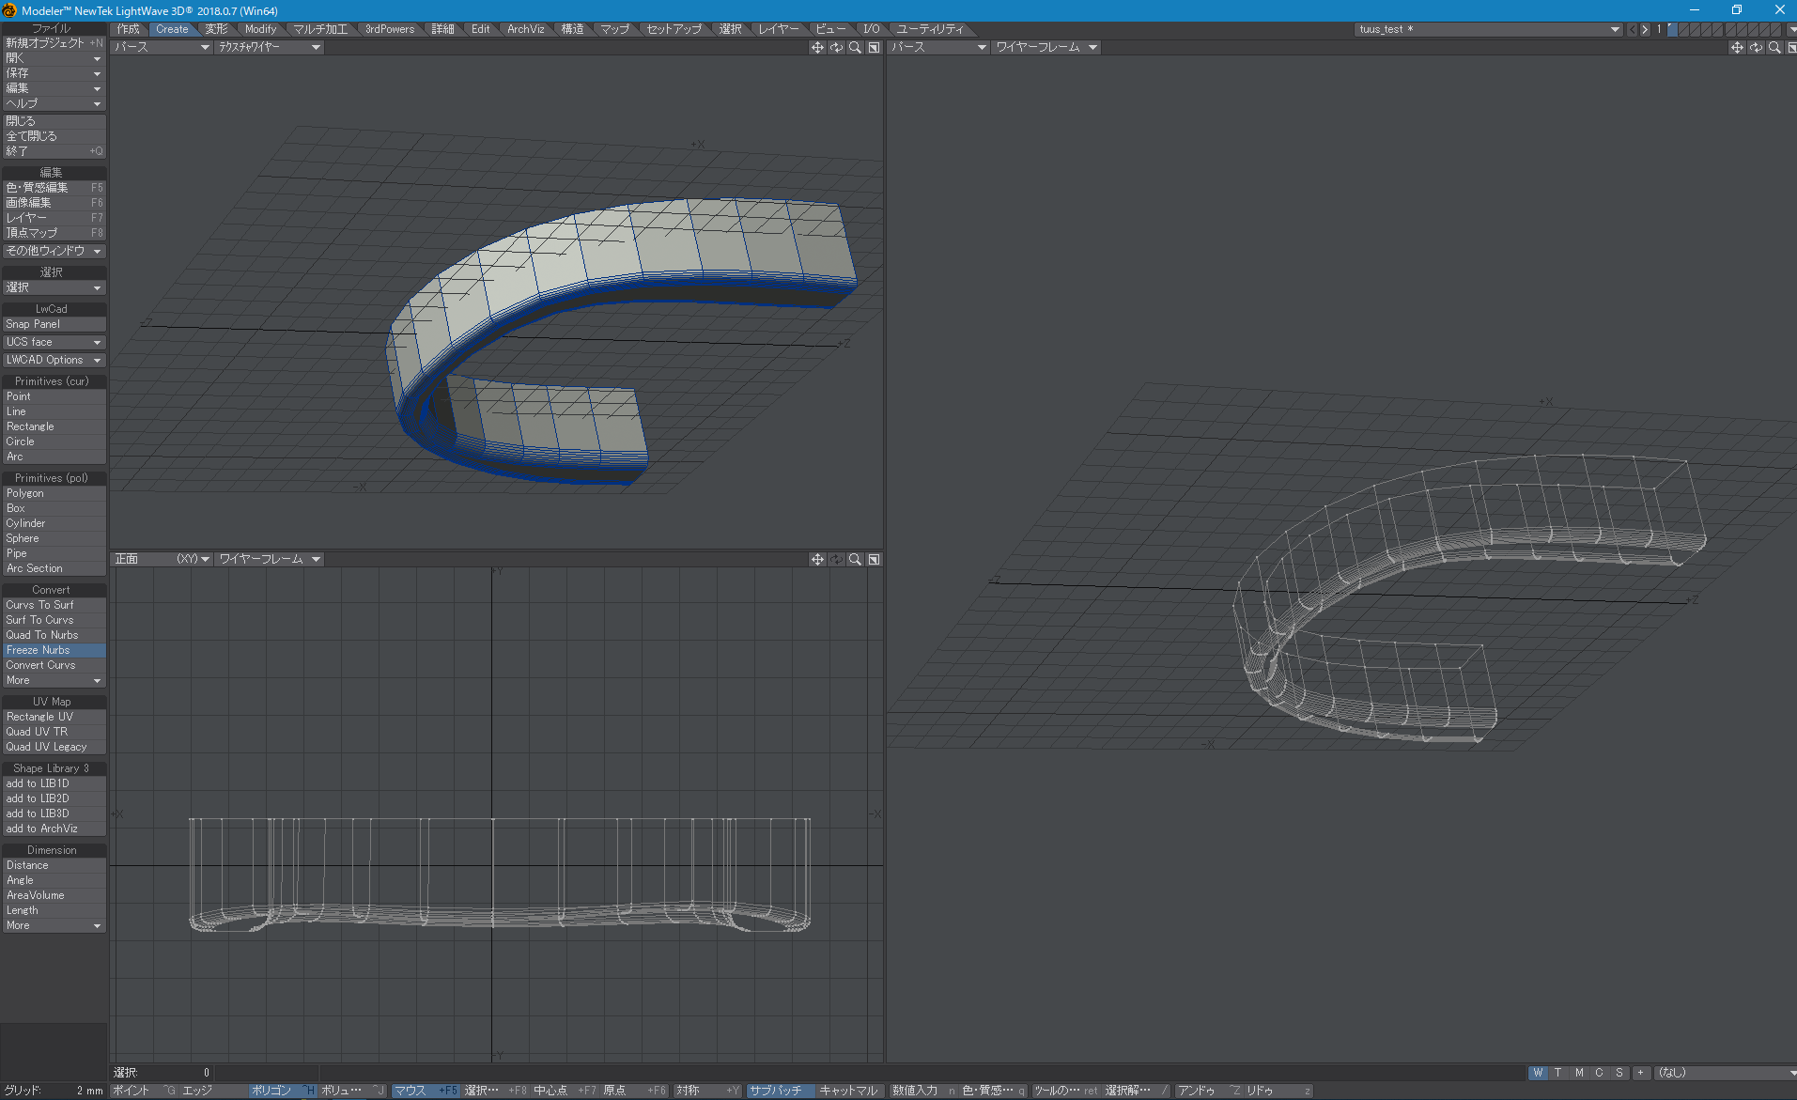The height and width of the screenshot is (1100, 1797).
Task: Toggle W weight map mode
Action: point(1538,1073)
